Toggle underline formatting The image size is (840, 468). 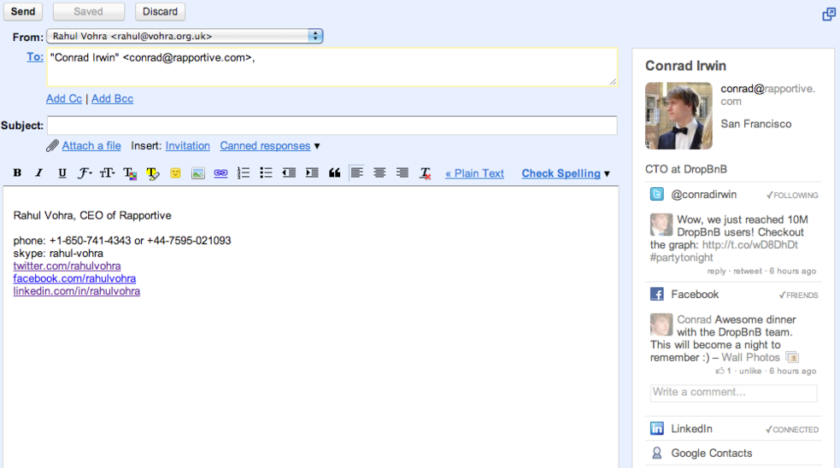pyautogui.click(x=62, y=173)
